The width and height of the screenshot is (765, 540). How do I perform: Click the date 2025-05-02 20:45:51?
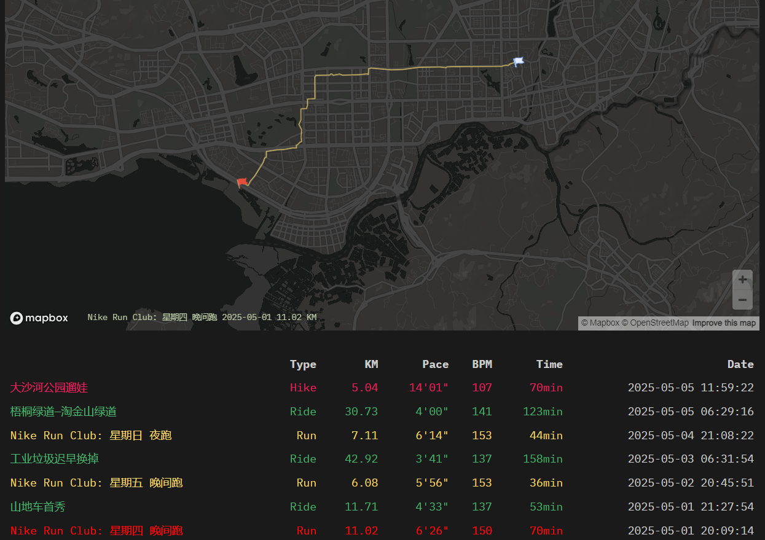coord(691,483)
